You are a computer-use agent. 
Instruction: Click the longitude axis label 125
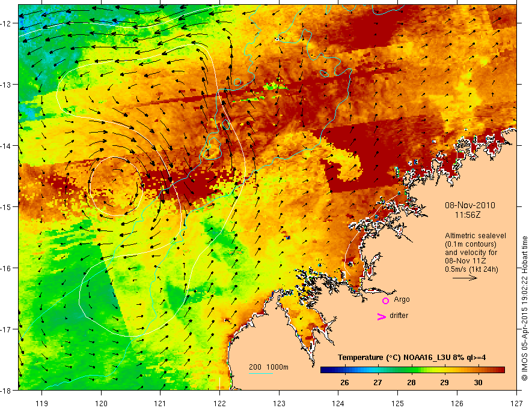click(398, 403)
